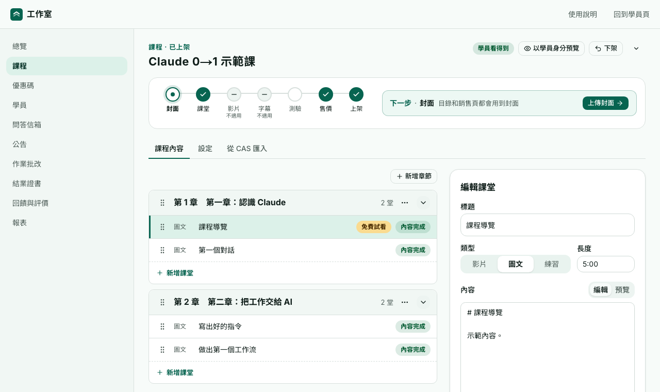Image resolution: width=660 pixels, height=392 pixels.
Task: Click the 測驗 step circle
Action: tap(295, 94)
